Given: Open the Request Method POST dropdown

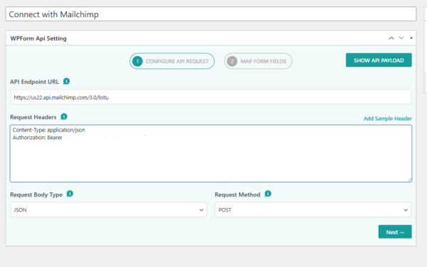Looking at the screenshot, I should point(313,209).
